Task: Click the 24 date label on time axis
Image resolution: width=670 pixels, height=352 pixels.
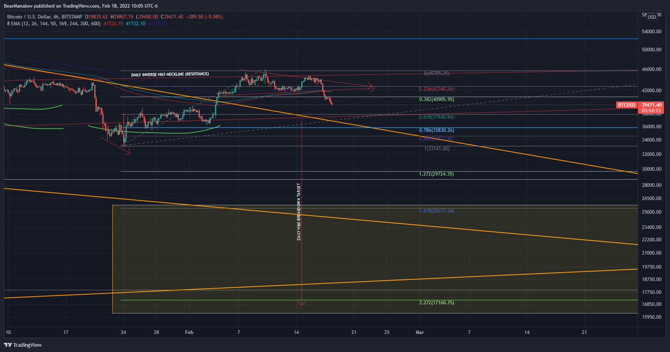Action: pyautogui.click(x=124, y=332)
